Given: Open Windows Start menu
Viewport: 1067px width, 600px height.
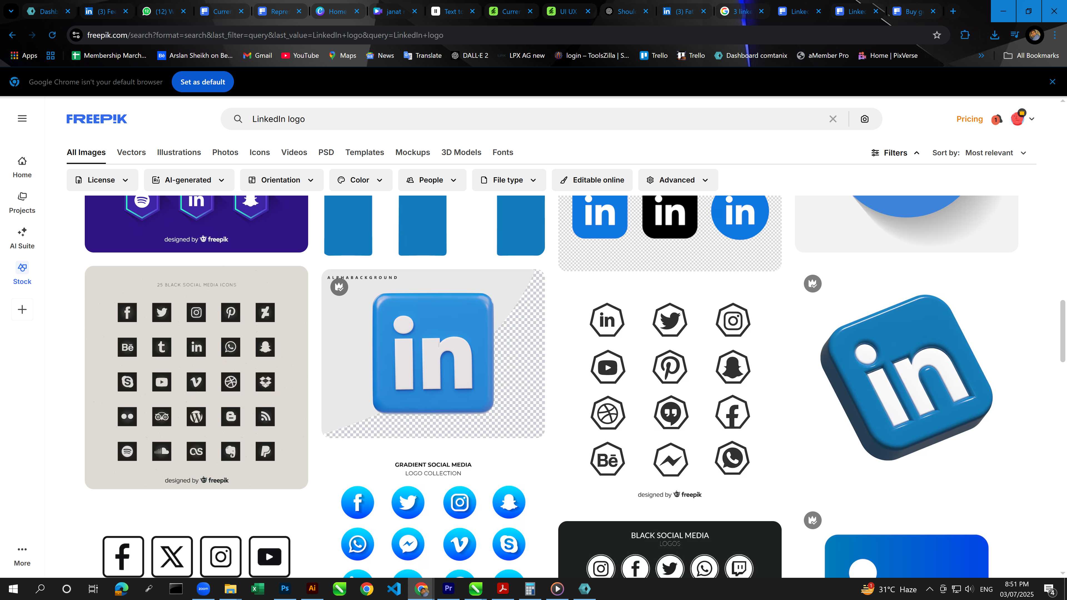Looking at the screenshot, I should [x=13, y=589].
